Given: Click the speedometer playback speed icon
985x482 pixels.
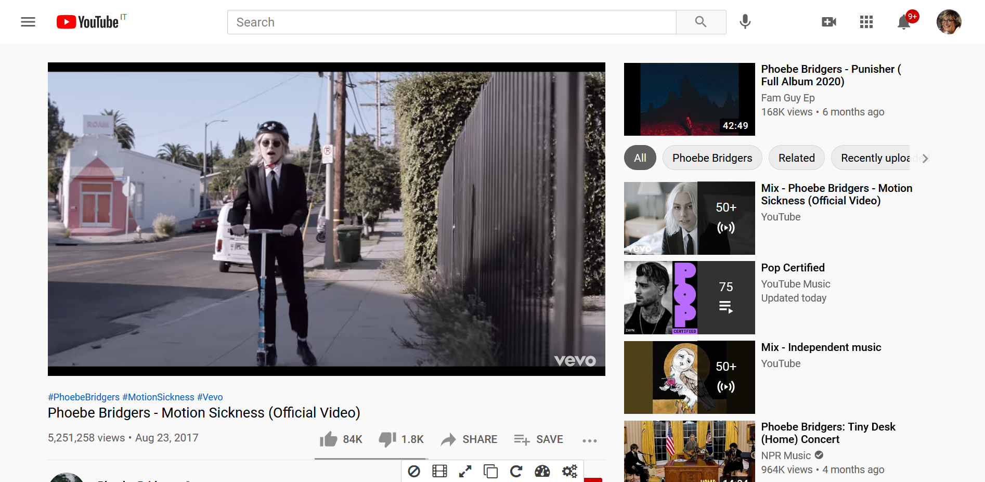Looking at the screenshot, I should point(542,471).
